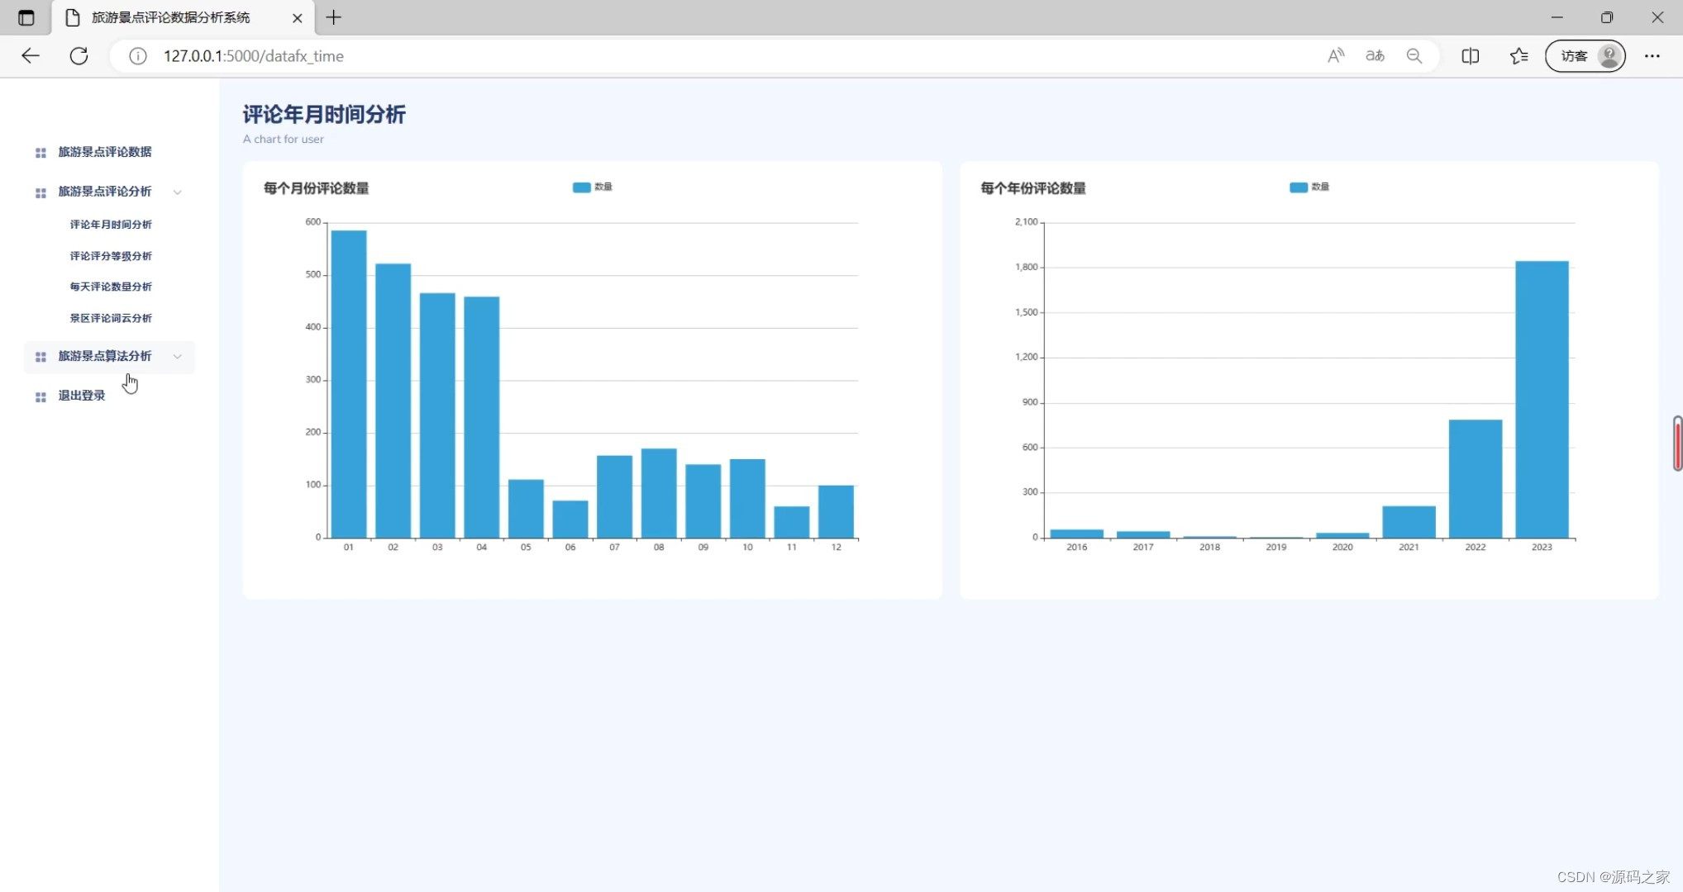
Task: Select 评论评分等级分析 submenu item
Action: (111, 256)
